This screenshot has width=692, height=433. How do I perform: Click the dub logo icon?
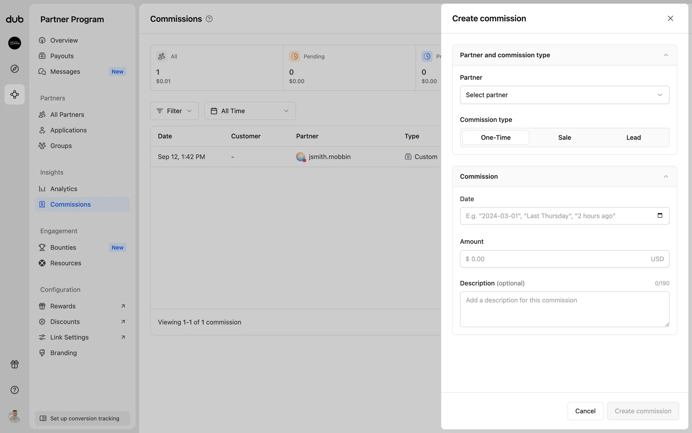click(x=14, y=19)
